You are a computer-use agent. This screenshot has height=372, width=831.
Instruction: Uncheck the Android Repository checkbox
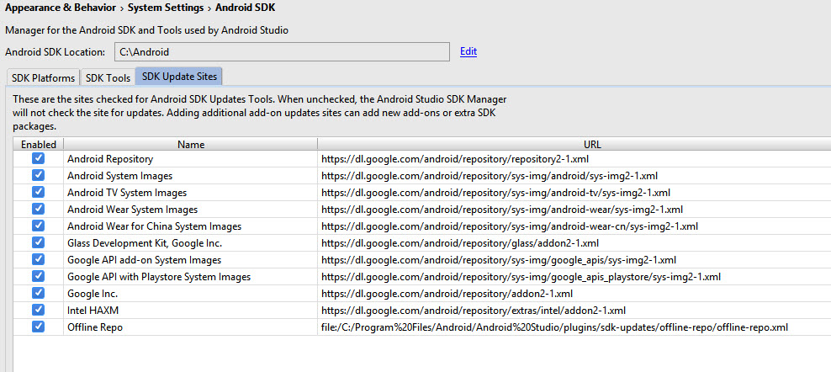(38, 159)
